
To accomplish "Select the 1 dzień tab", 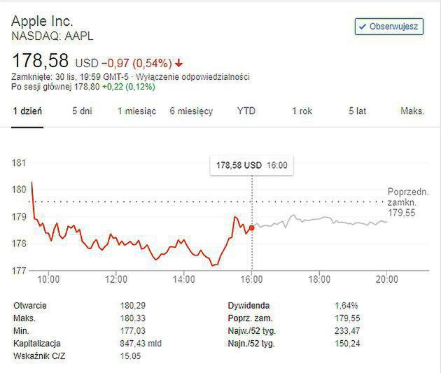I will point(27,111).
